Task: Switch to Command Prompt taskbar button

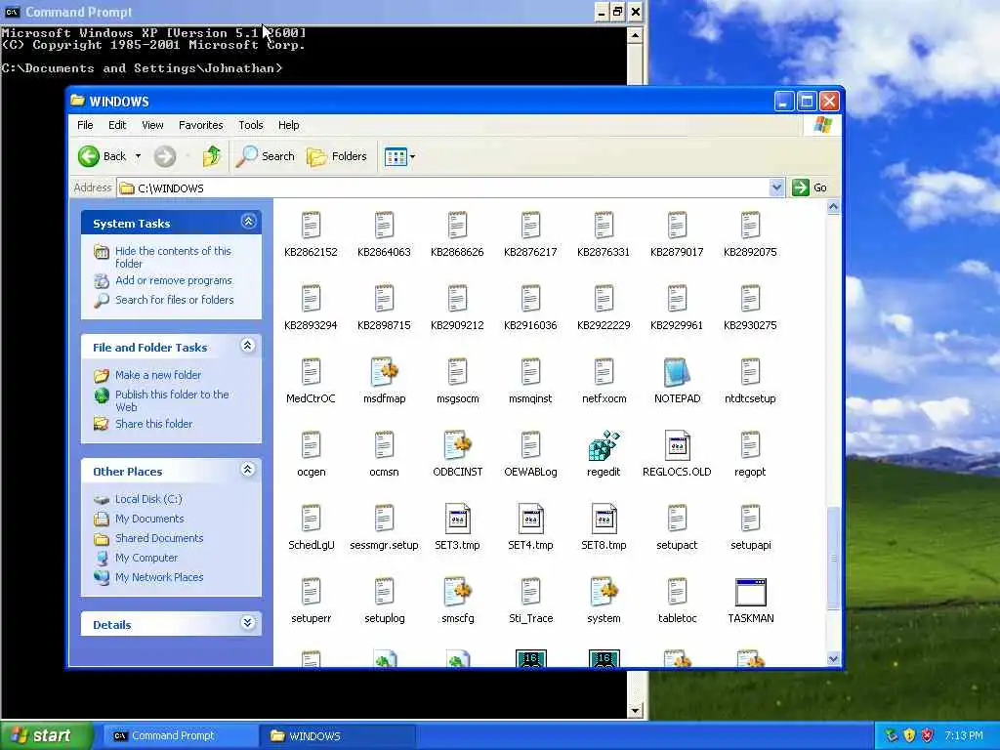Action: click(180, 735)
